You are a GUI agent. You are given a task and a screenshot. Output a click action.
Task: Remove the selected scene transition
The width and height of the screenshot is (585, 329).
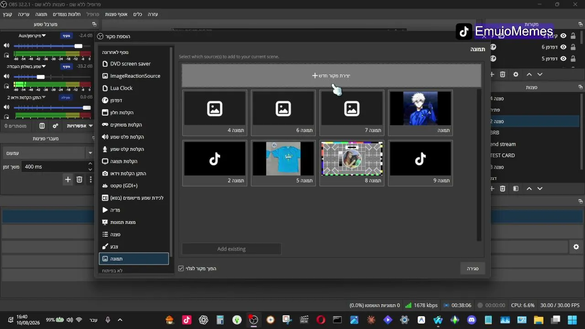(79, 180)
